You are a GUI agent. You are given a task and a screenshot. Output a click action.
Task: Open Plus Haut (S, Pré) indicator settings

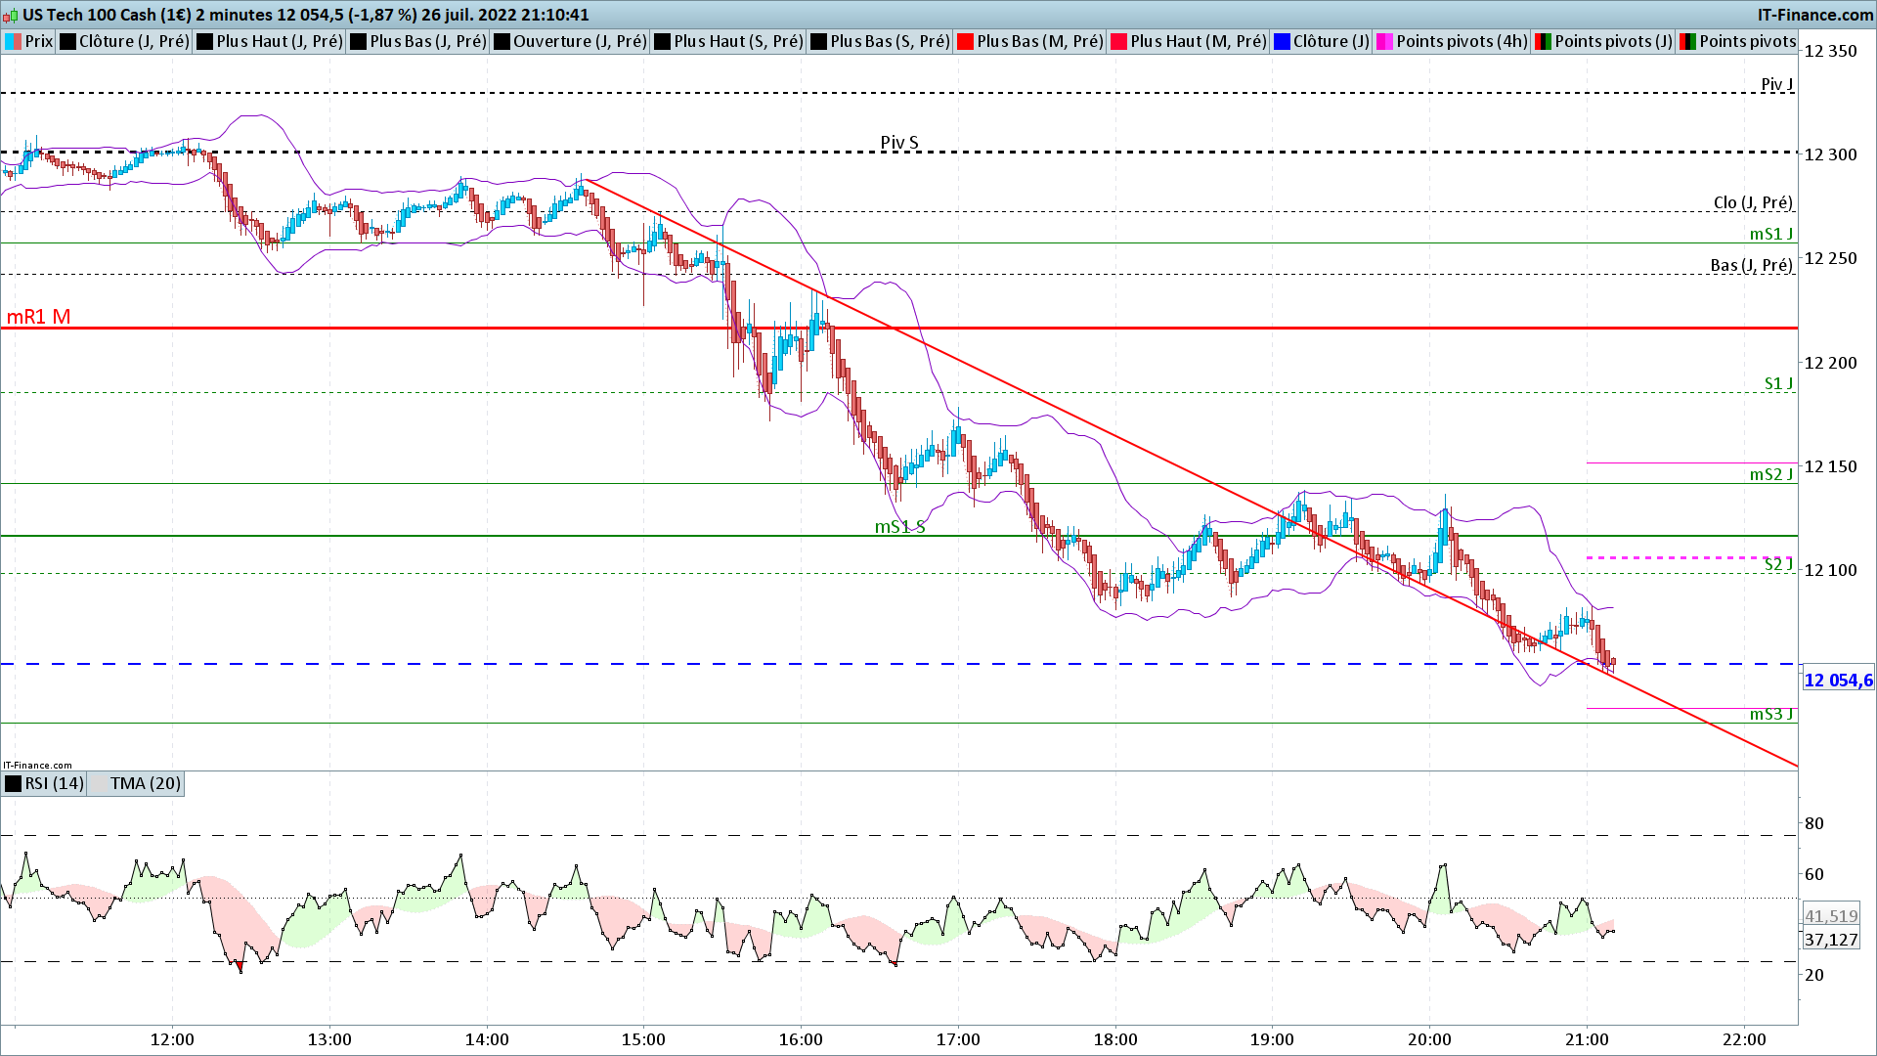pyautogui.click(x=737, y=41)
